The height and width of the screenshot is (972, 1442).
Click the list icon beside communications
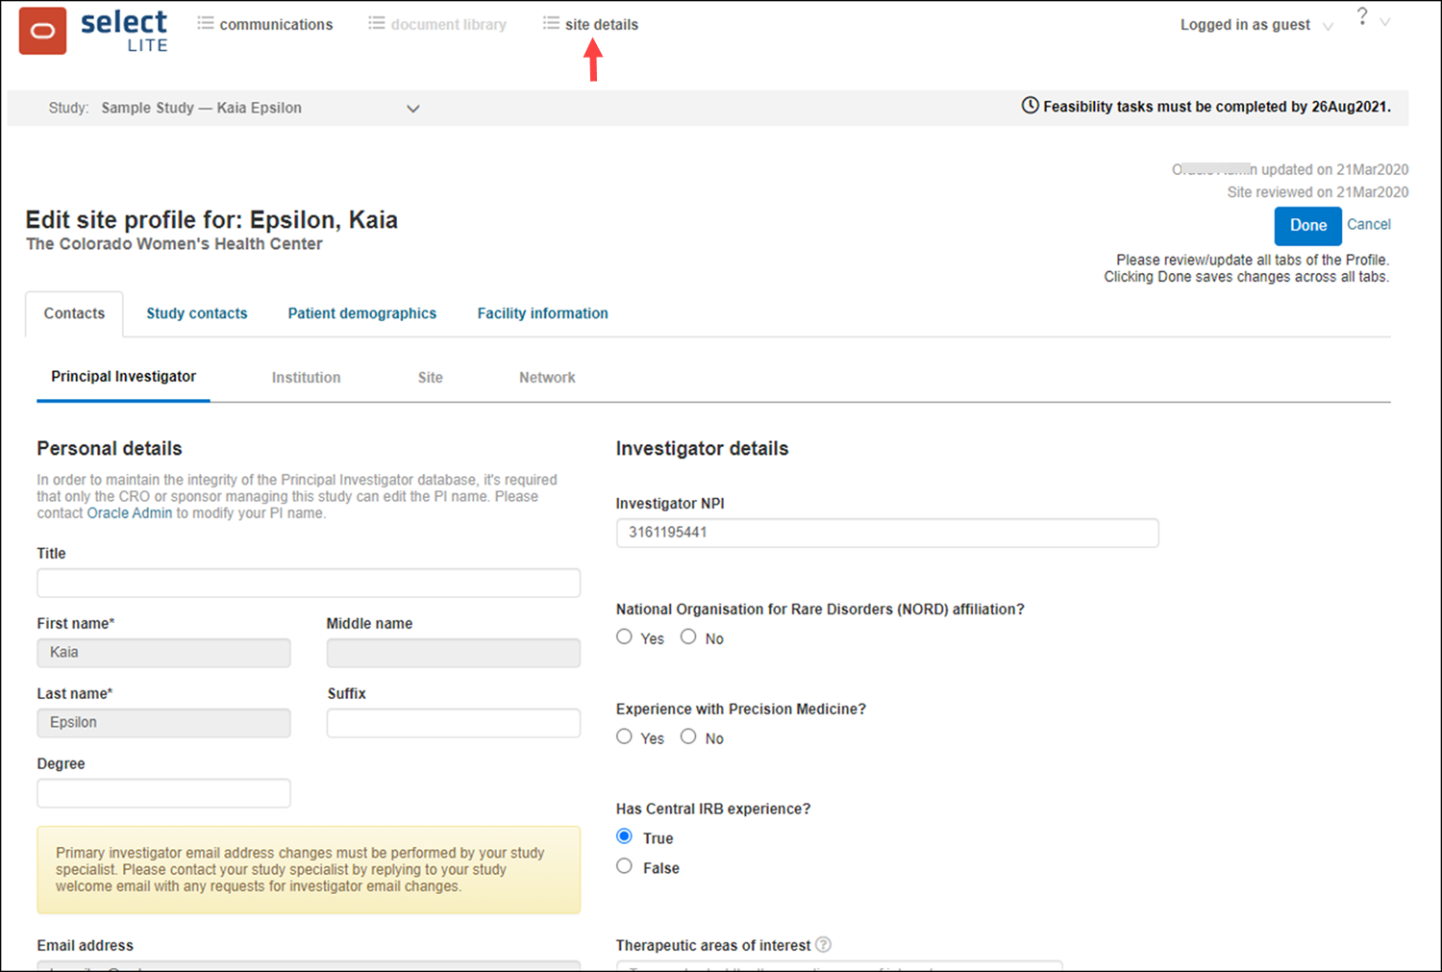coord(205,23)
